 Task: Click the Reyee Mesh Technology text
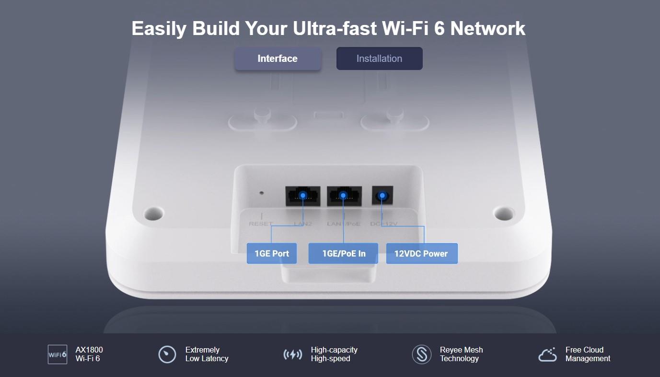click(x=462, y=354)
